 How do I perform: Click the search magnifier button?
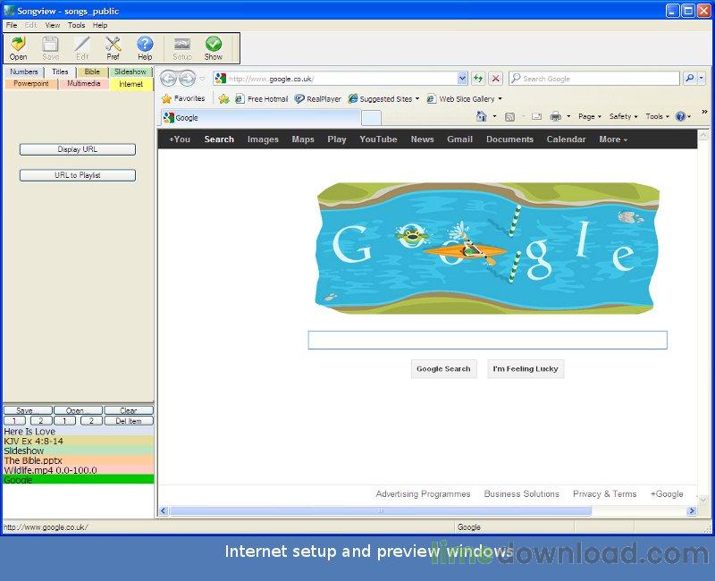point(689,79)
